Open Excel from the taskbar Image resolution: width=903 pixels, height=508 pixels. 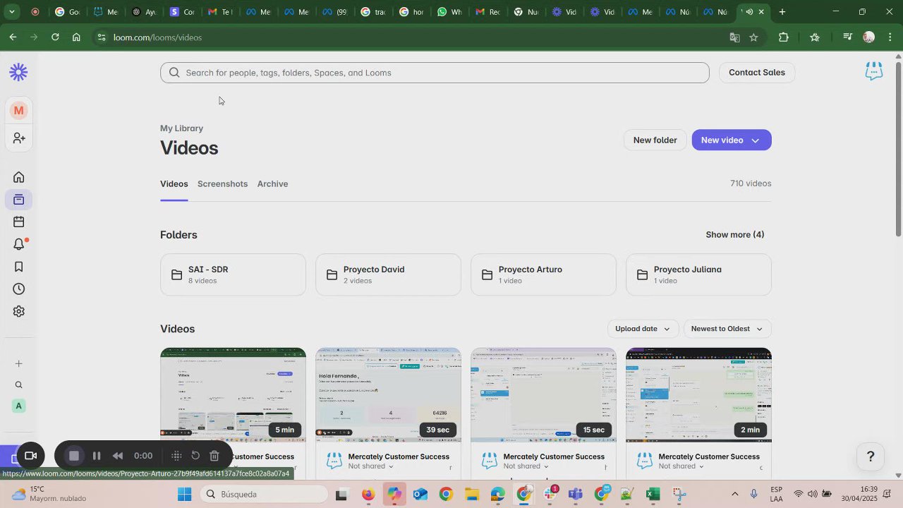coord(653,494)
